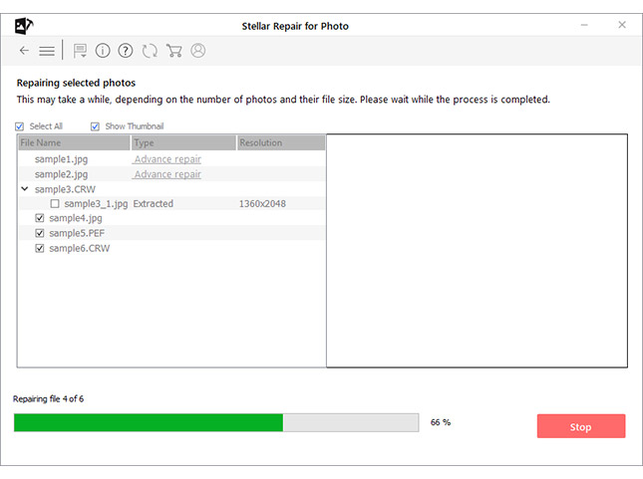Uncheck the Show Thumbnail checkbox
Image resolution: width=643 pixels, height=479 pixels.
click(x=95, y=126)
